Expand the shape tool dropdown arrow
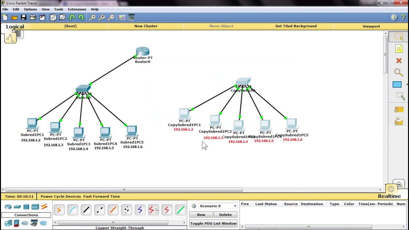409x230 pixels. click(x=407, y=85)
